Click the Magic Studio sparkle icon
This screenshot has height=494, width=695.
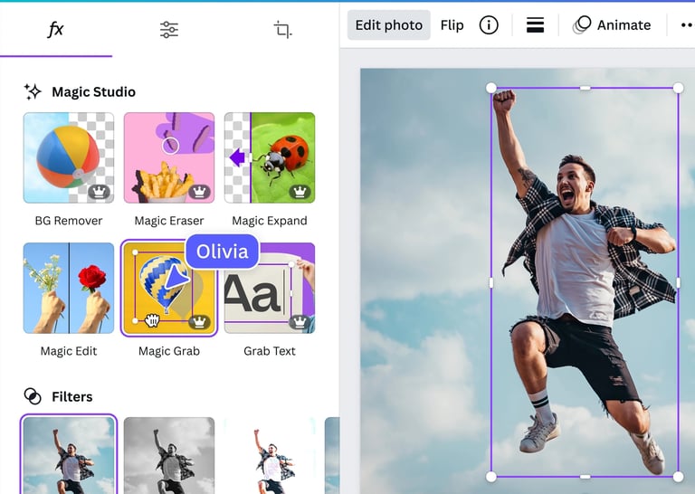33,91
